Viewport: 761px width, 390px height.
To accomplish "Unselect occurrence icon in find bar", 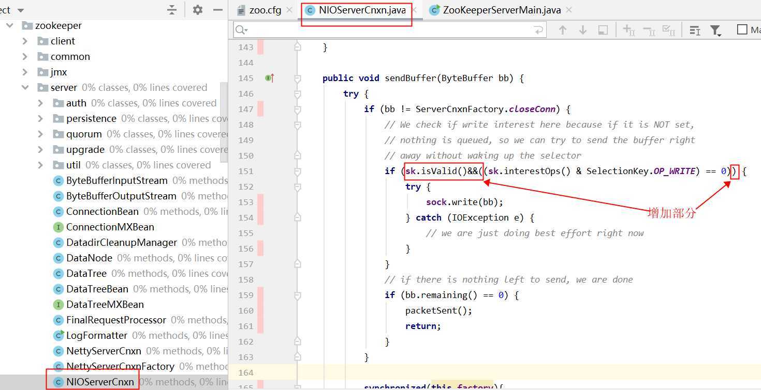I will pyautogui.click(x=649, y=30).
